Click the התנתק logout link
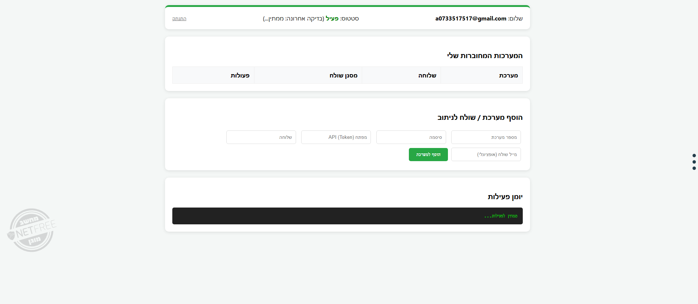Viewport: 698px width, 304px height. click(179, 19)
